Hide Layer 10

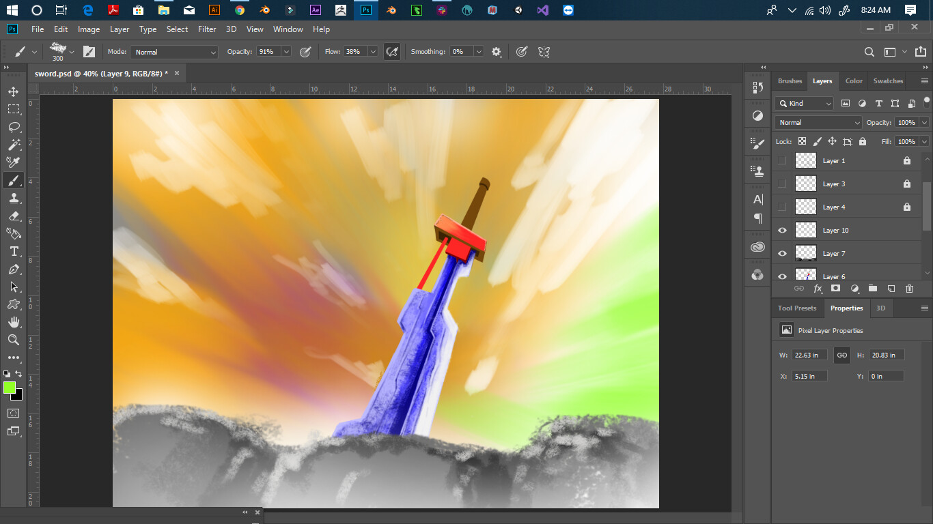(782, 230)
